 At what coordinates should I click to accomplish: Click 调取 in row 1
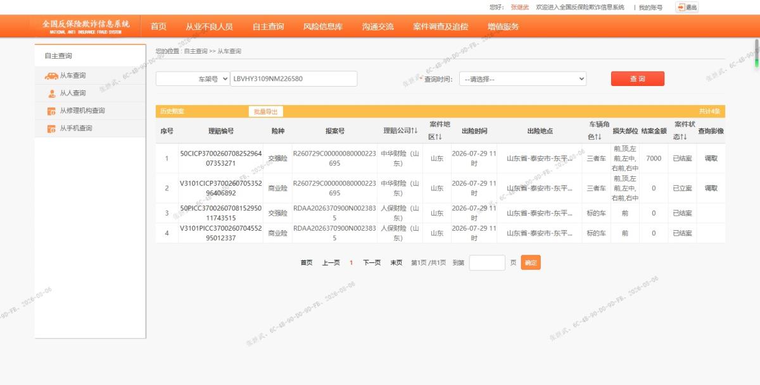point(711,159)
